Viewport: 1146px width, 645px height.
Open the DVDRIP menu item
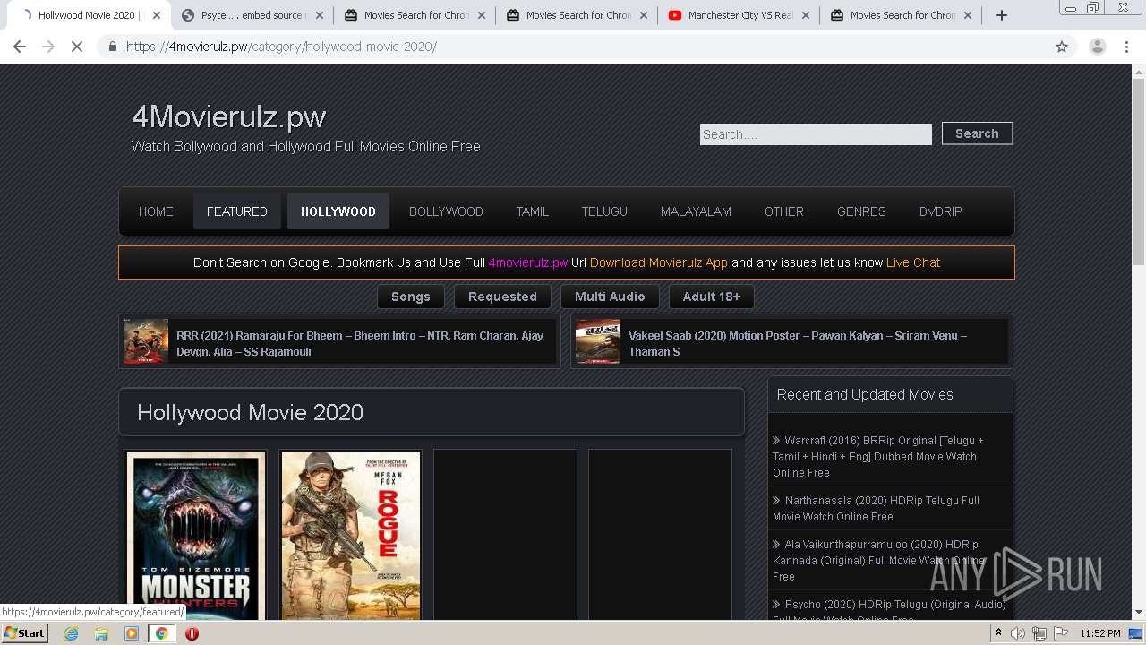[940, 211]
